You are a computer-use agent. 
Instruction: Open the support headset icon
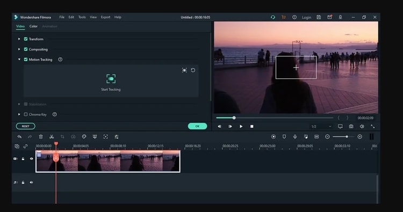point(272,17)
